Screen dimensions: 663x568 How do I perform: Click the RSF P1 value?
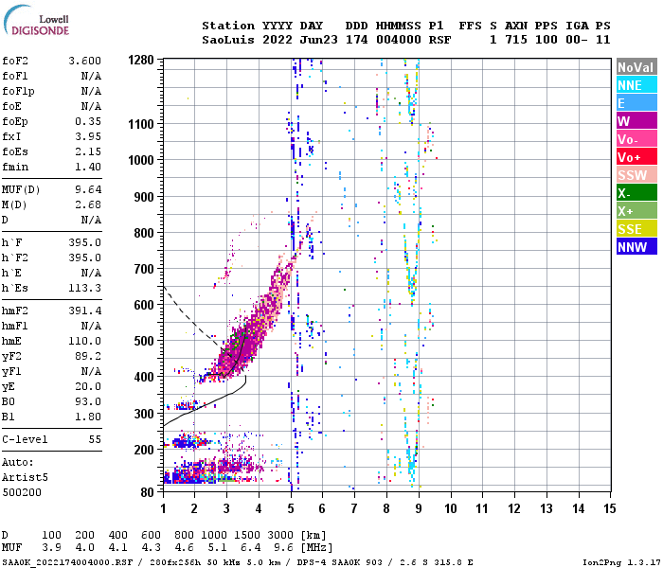click(439, 40)
